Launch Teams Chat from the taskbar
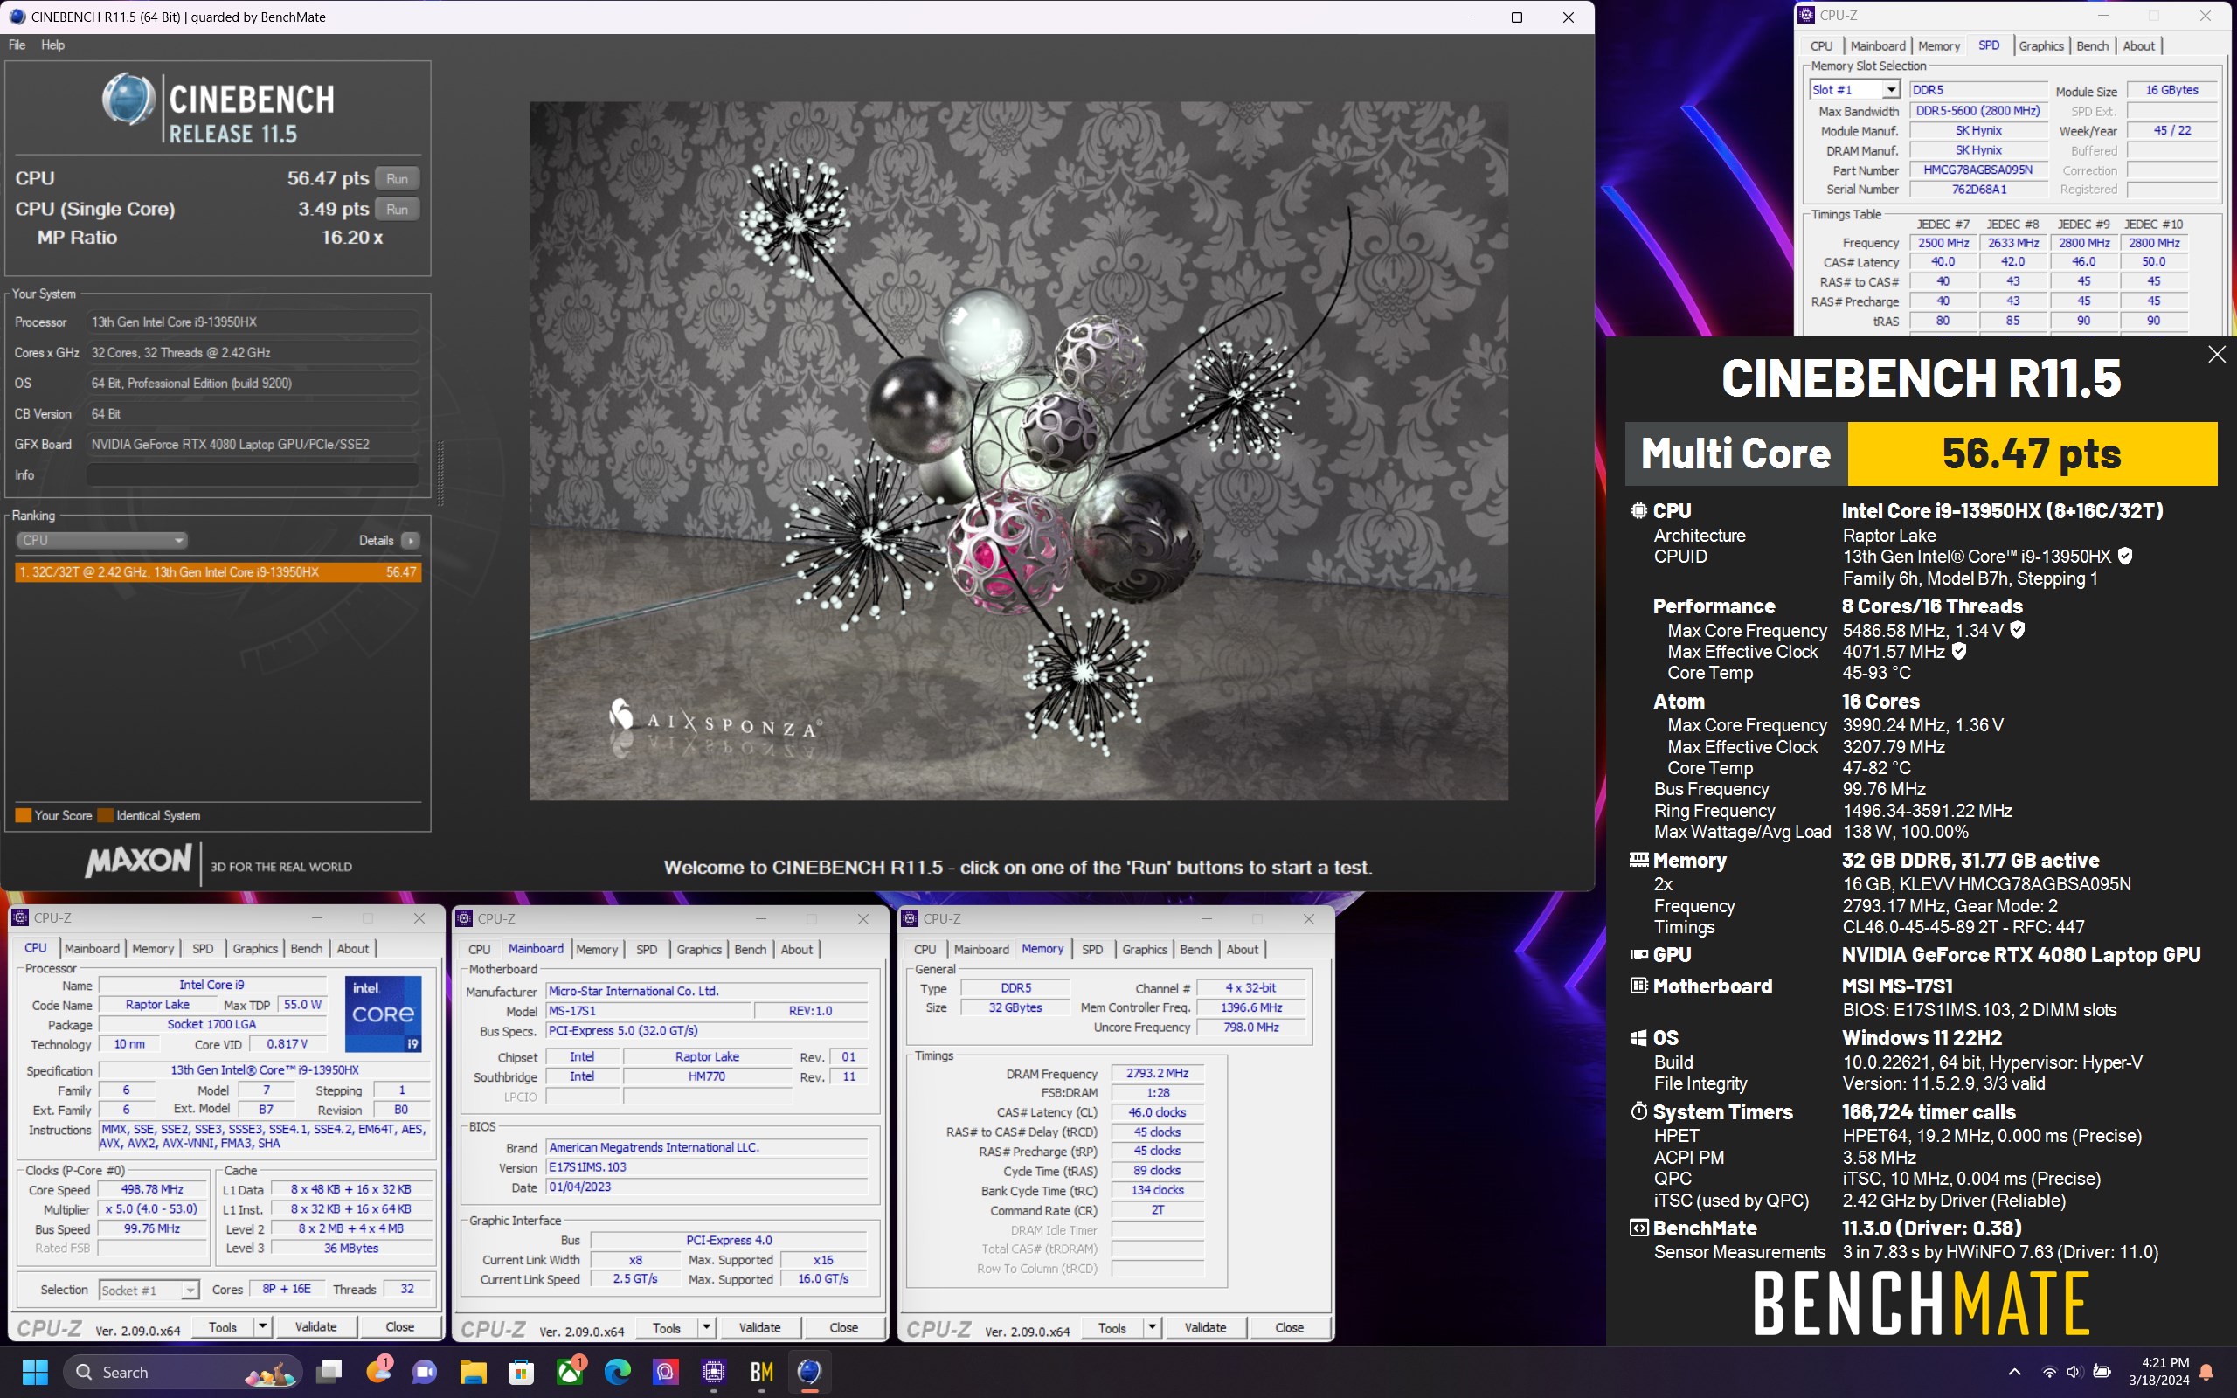 (x=426, y=1372)
